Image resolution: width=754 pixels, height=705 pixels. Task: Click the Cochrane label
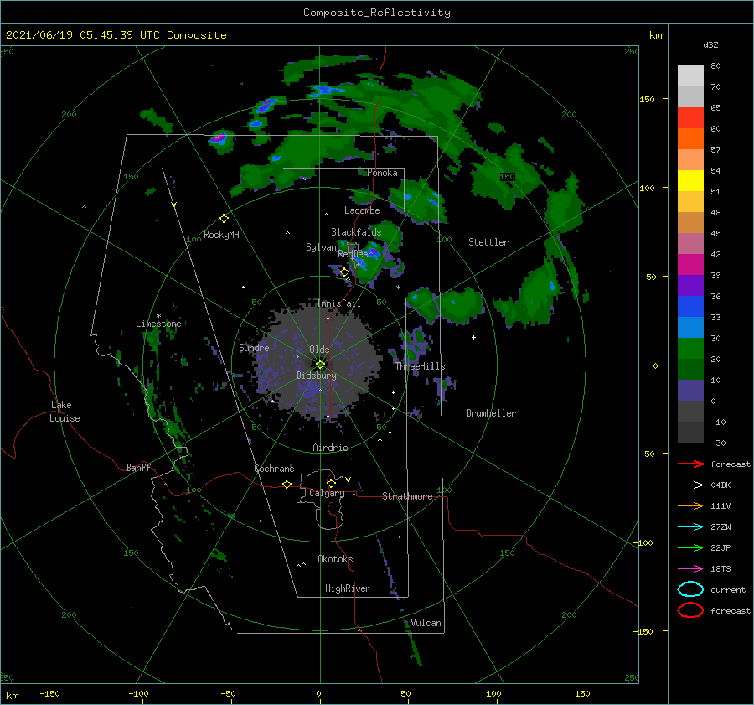[x=274, y=469]
